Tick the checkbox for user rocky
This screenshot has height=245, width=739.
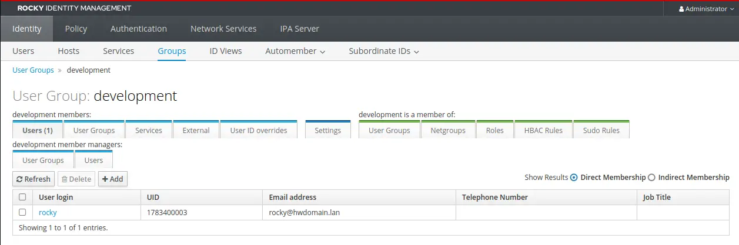point(22,212)
